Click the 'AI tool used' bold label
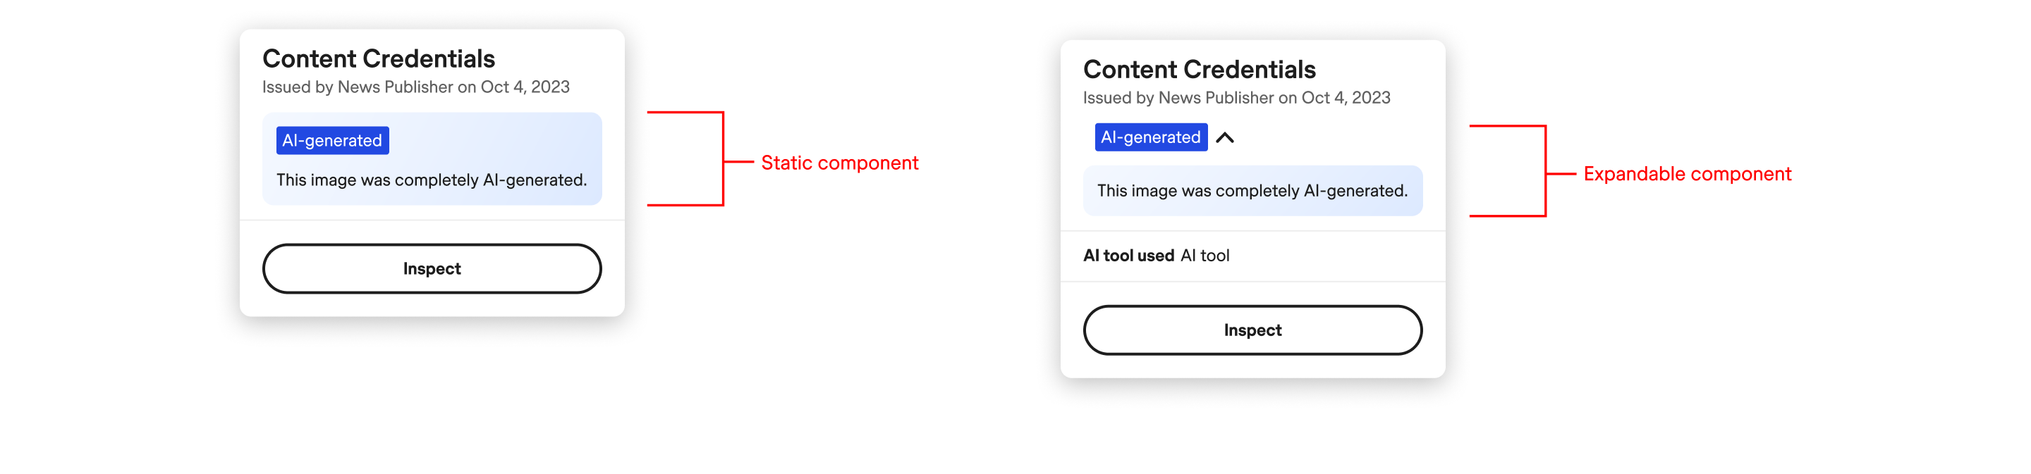The image size is (2031, 474). click(x=1129, y=256)
